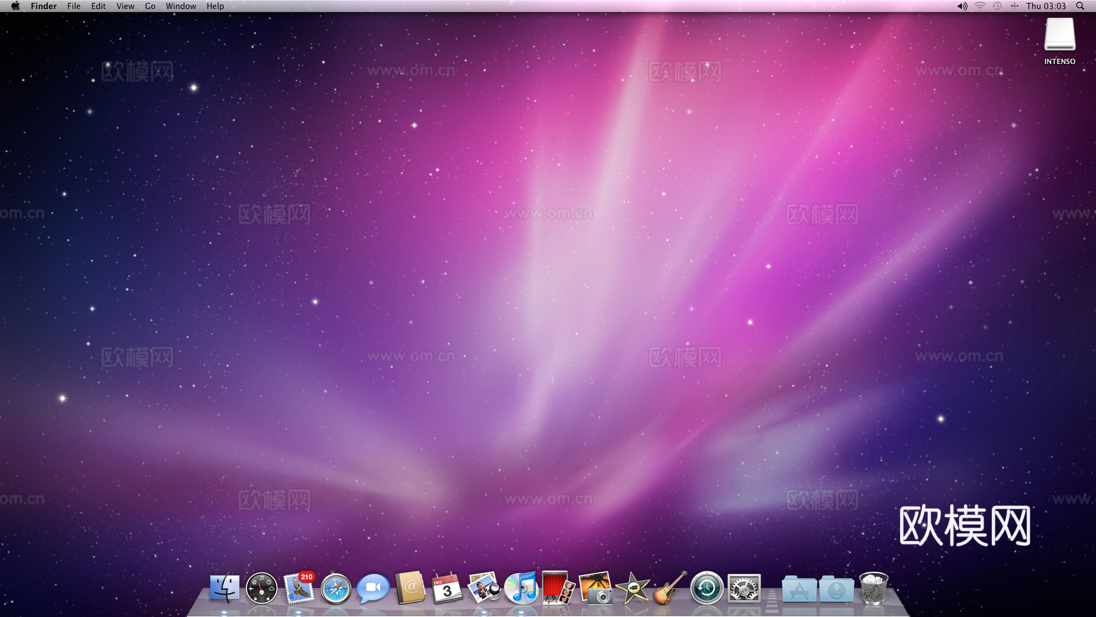This screenshot has width=1096, height=617.
Task: Open Time Machine menu bar icon
Action: coord(997,6)
